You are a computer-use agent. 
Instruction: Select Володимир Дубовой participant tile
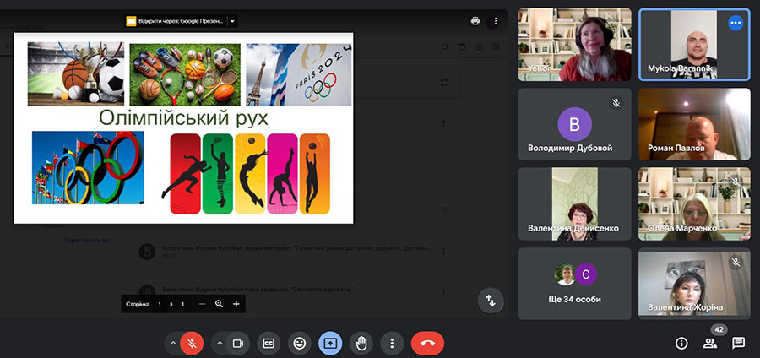(575, 124)
